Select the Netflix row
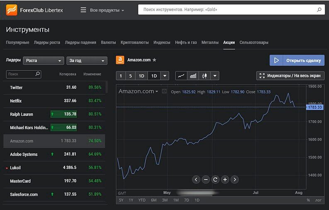This screenshot has width=329, height=210. pos(54,101)
